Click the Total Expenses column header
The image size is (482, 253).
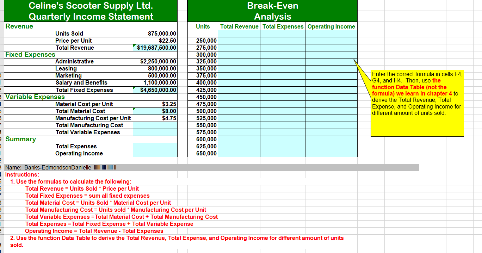point(282,26)
